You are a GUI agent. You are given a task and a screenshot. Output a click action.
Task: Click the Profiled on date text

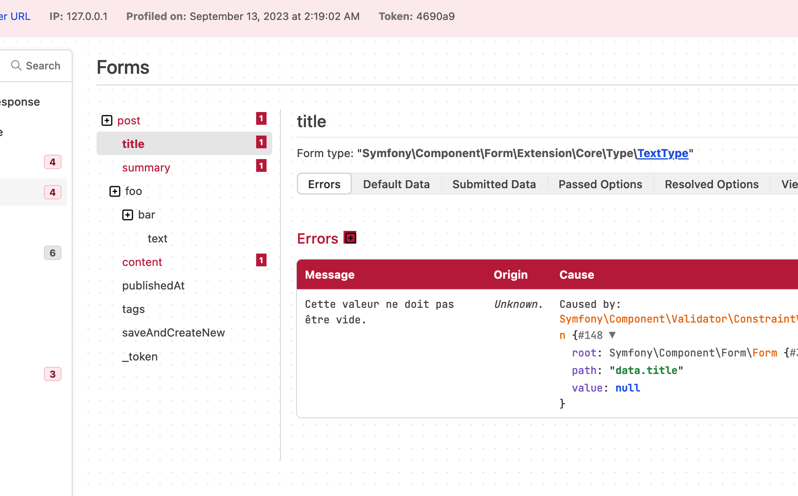click(x=243, y=16)
